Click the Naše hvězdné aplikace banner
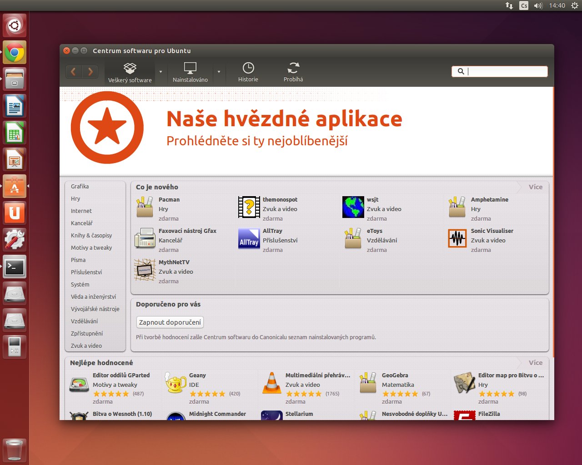The image size is (582, 465). (x=284, y=129)
